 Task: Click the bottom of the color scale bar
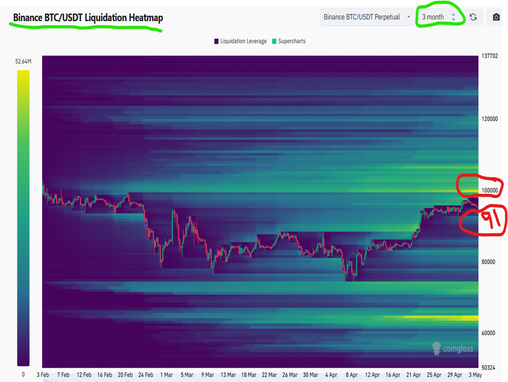[x=23, y=363]
